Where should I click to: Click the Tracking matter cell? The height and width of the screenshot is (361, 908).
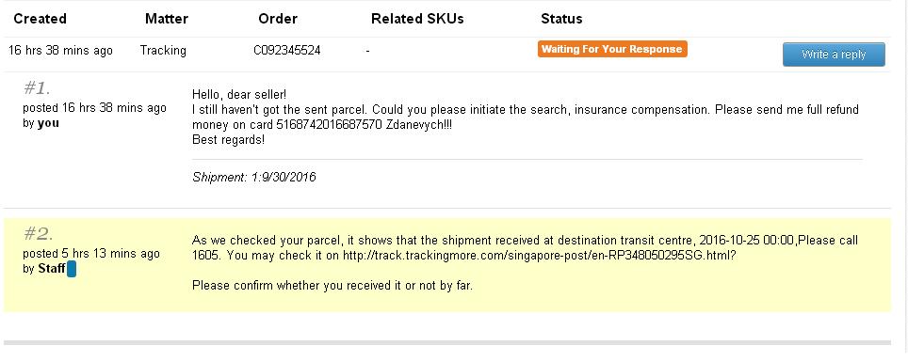pos(163,50)
